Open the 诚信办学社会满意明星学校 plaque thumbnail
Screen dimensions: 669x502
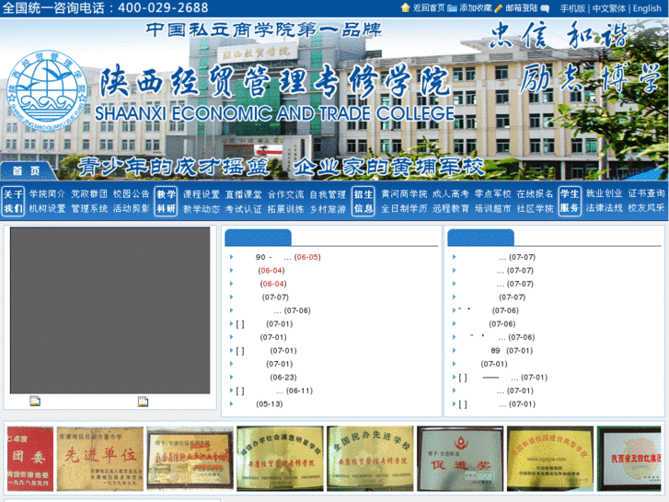click(280, 459)
